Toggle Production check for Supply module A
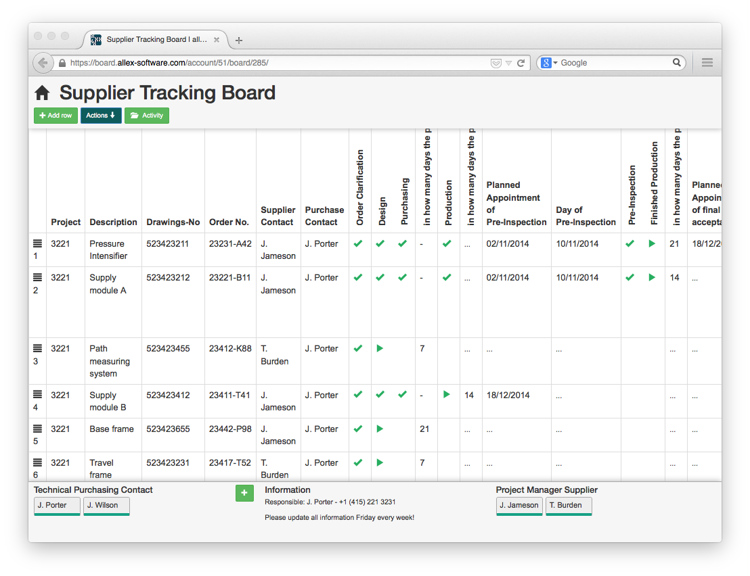This screenshot has width=750, height=576. [x=447, y=277]
